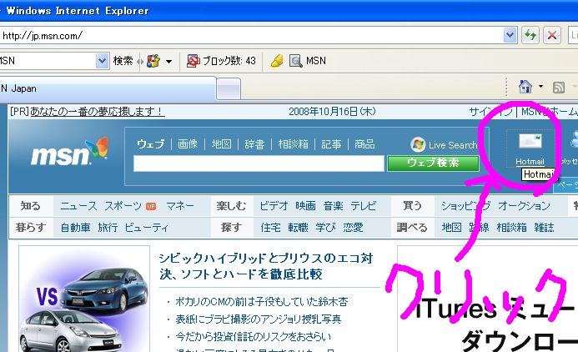This screenshot has width=578, height=352.
Task: Open the 転職 category link
Action: (x=298, y=228)
